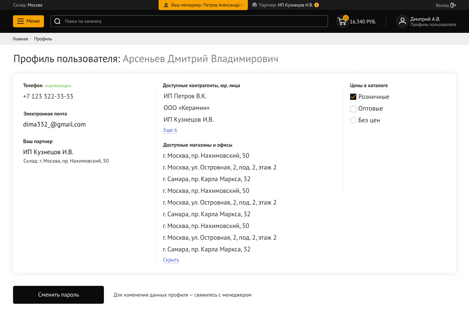Select counterparty ИП Петров В.К.

click(x=185, y=96)
